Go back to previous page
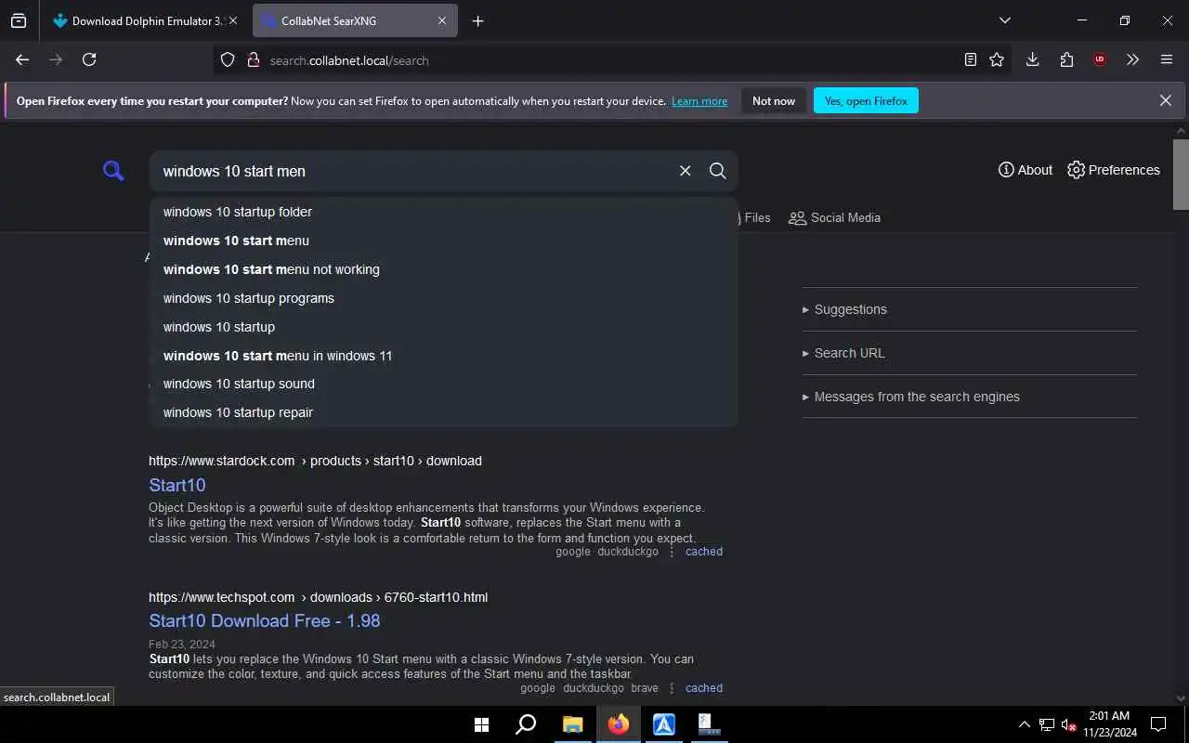The image size is (1189, 743). click(x=22, y=59)
